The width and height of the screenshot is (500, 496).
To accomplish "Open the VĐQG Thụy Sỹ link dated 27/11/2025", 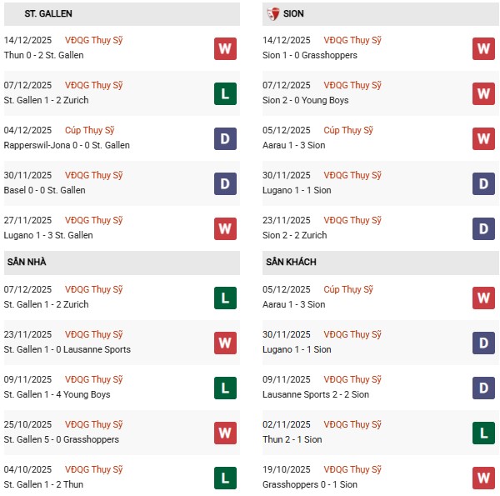I will (x=94, y=220).
